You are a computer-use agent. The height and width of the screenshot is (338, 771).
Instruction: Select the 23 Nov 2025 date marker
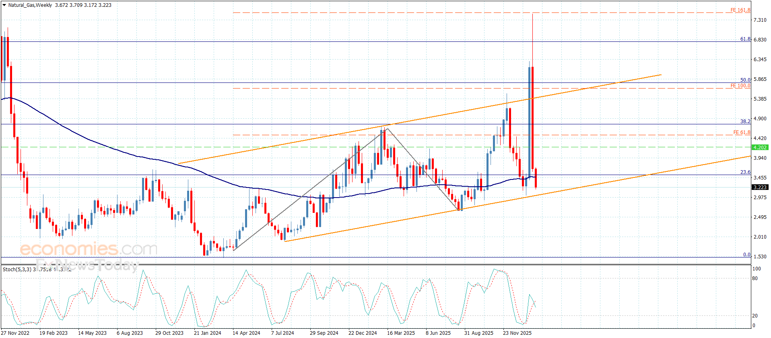tap(517, 333)
